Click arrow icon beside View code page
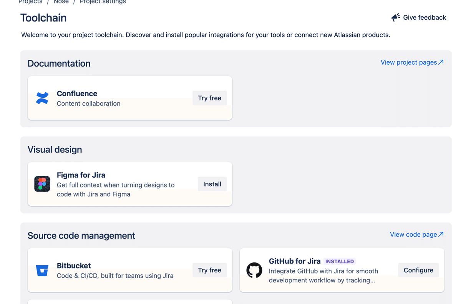Viewport: 461px width, 304px height. point(441,234)
